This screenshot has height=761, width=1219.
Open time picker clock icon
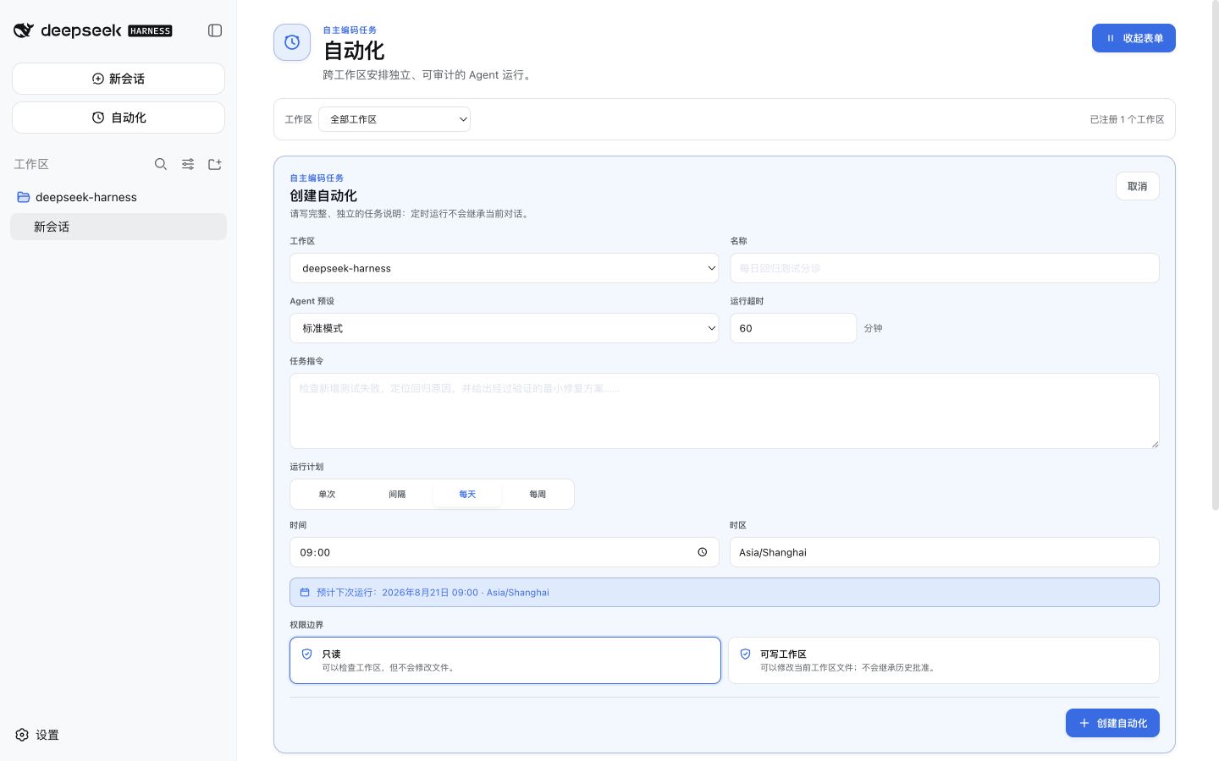click(x=703, y=552)
